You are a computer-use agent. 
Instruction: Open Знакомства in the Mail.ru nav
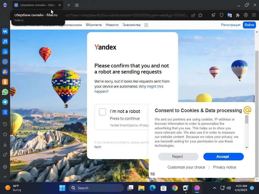tap(132, 25)
